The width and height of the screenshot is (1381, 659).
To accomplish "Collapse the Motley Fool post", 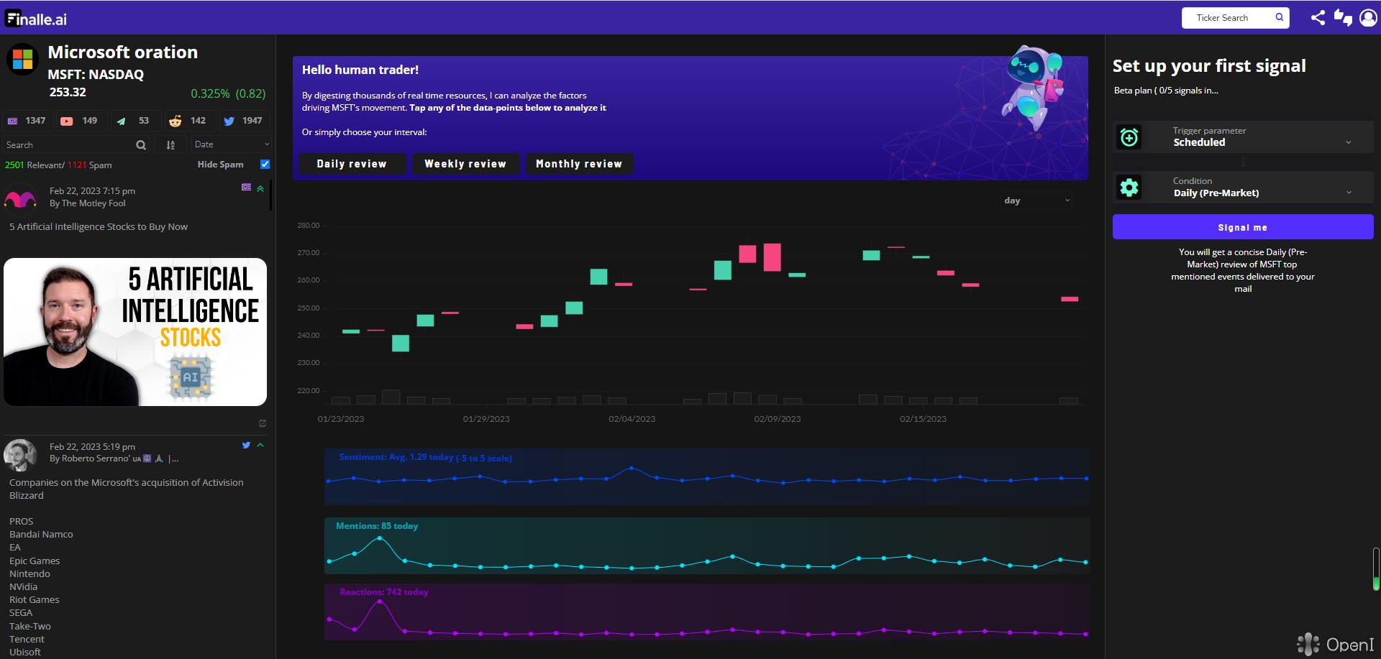I will 260,188.
